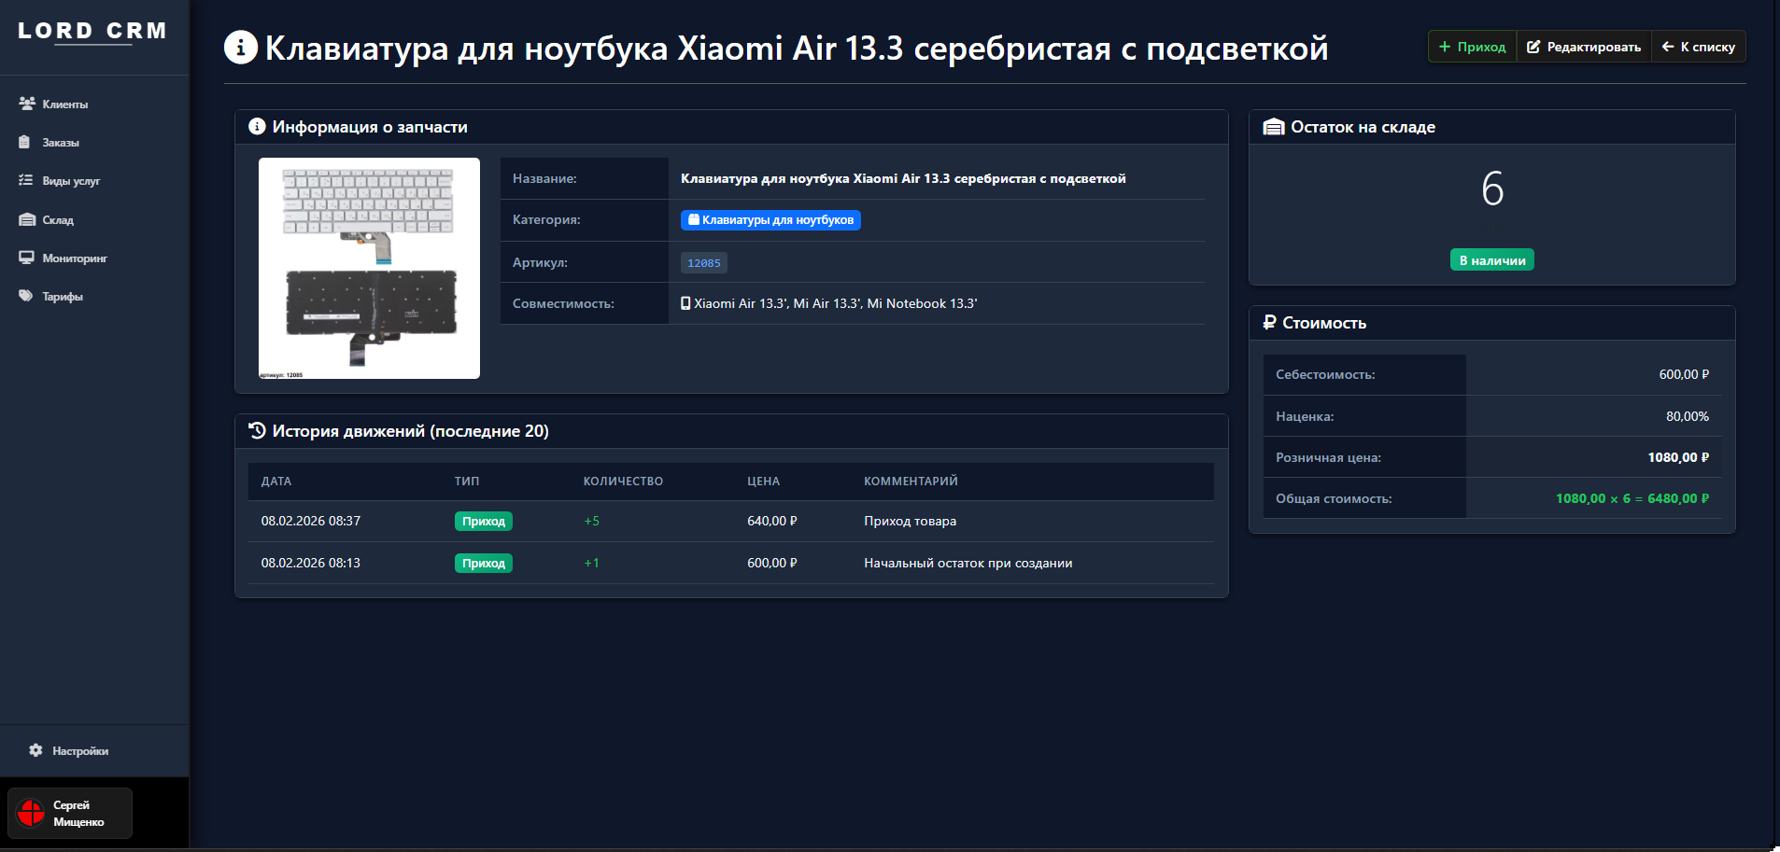Select the 08.02.2026 08:37 movement row
Viewport: 1780px width, 852px height.
(730, 521)
